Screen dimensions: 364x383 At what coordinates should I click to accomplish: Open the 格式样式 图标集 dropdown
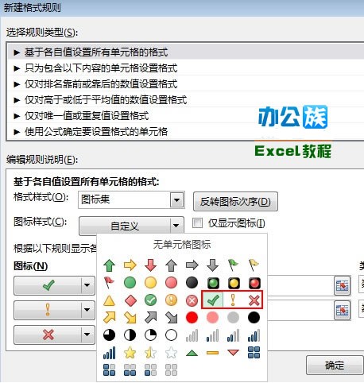(176, 200)
